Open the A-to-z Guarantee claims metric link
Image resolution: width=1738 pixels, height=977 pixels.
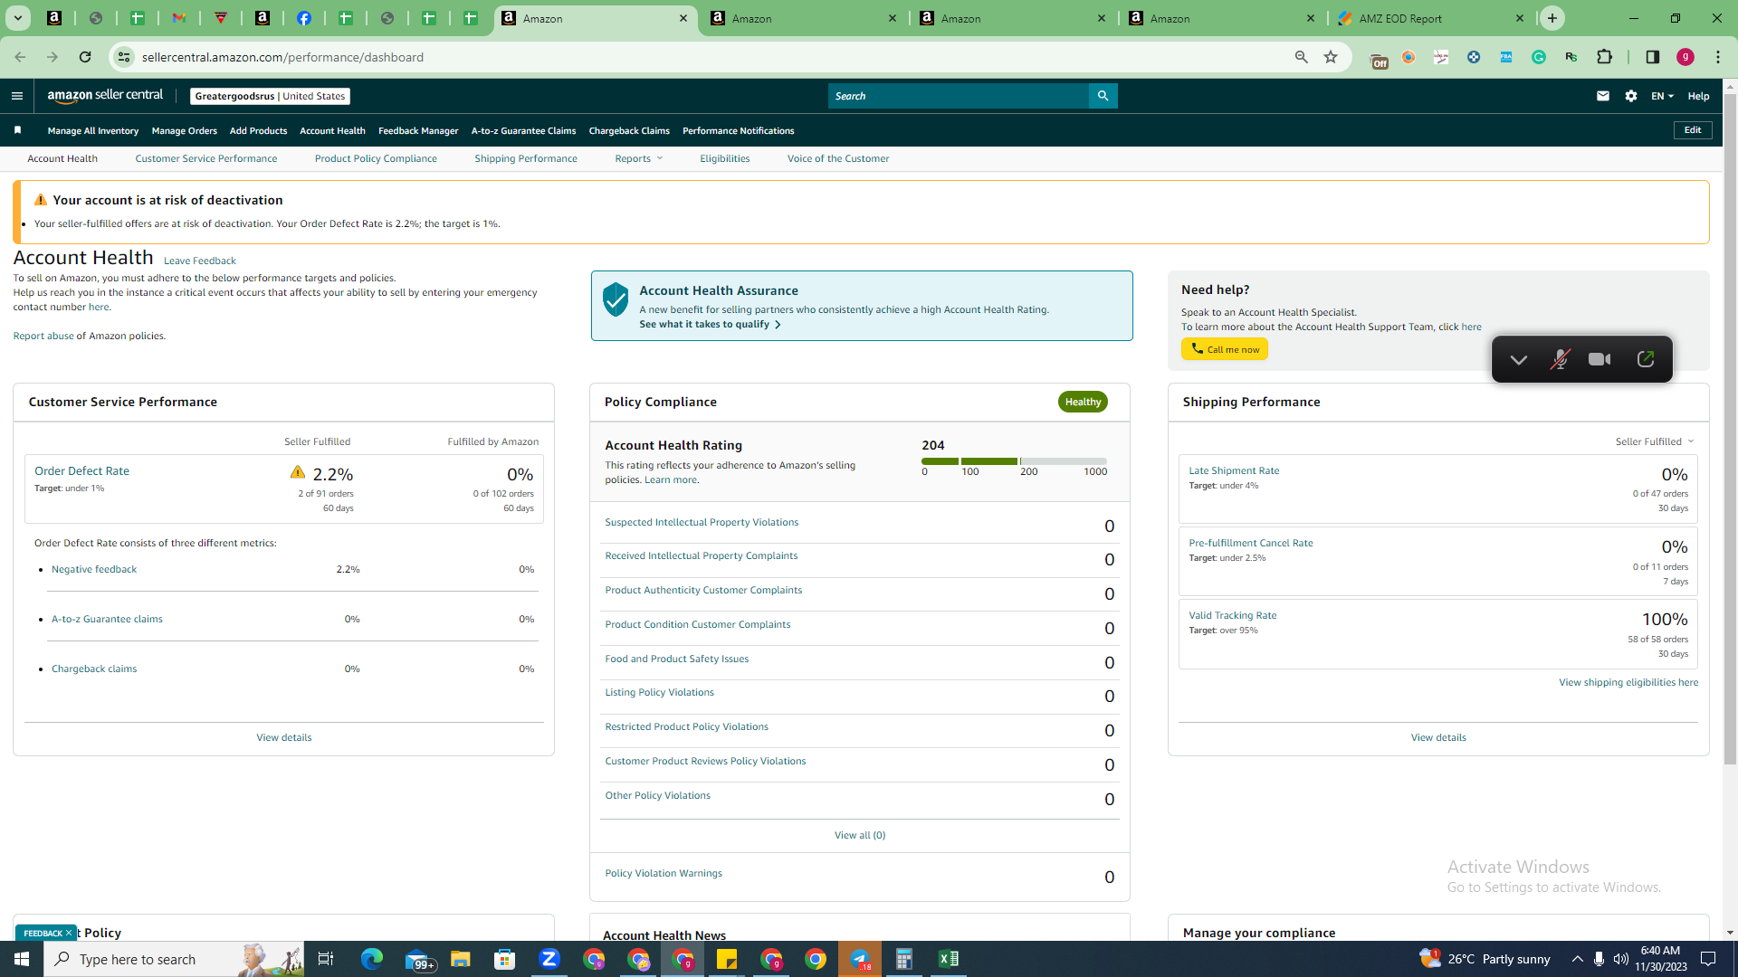(x=107, y=619)
